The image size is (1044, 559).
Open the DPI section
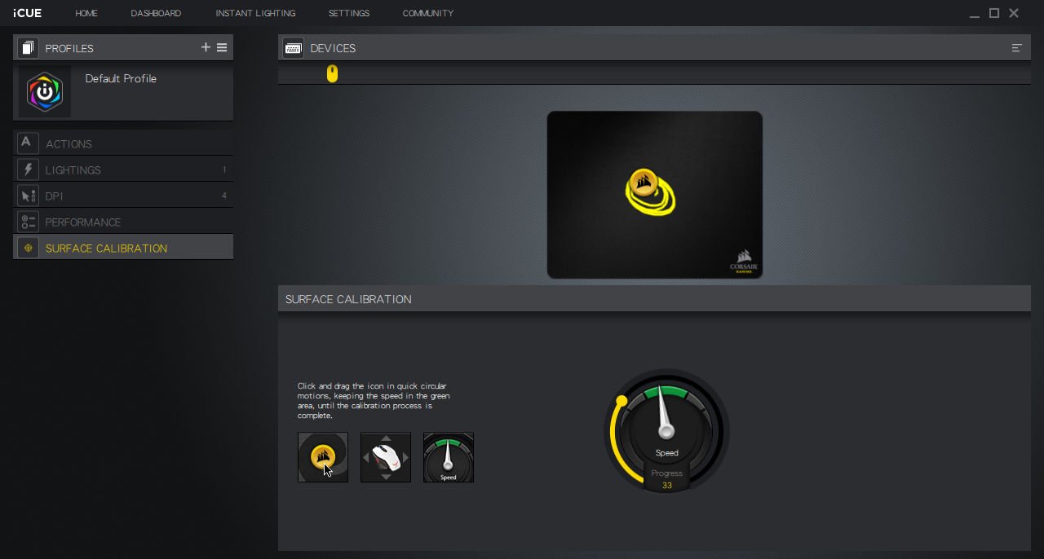[x=123, y=196]
